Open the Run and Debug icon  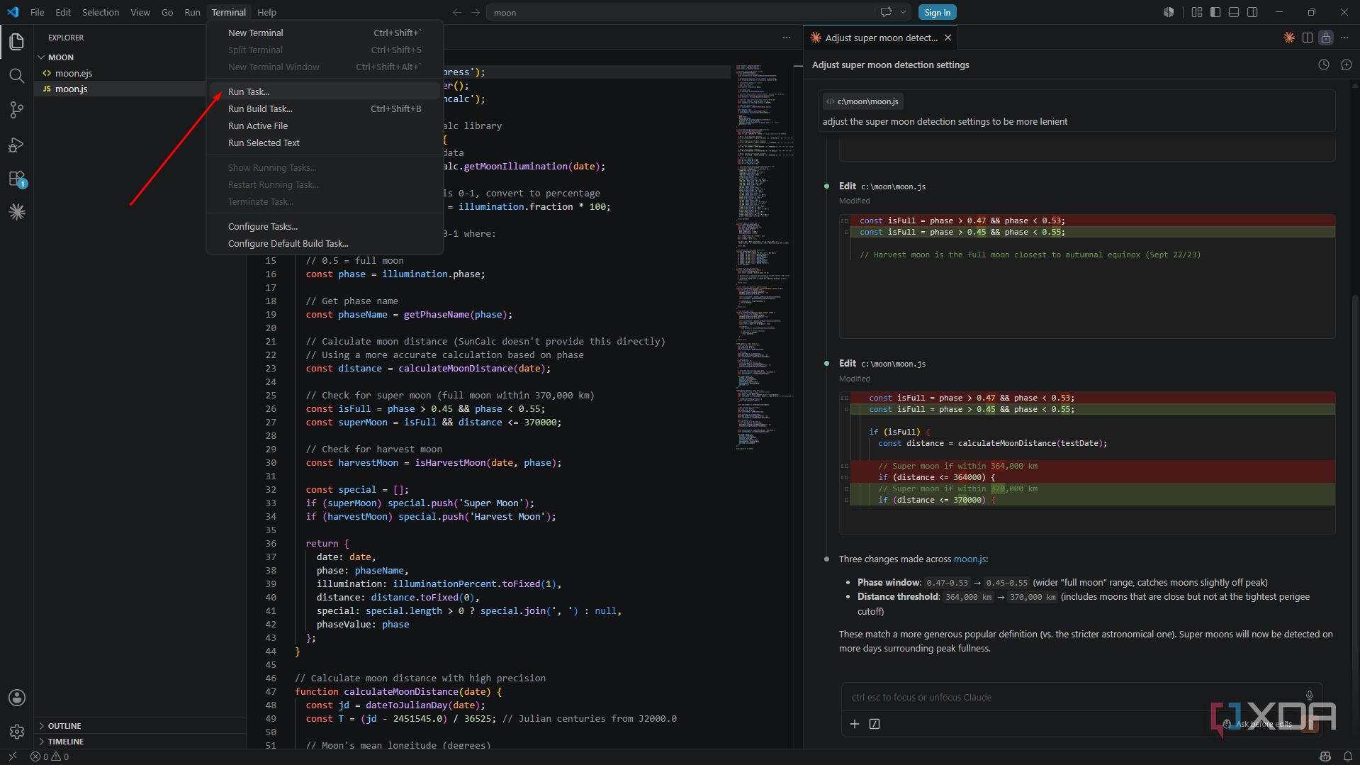point(17,144)
